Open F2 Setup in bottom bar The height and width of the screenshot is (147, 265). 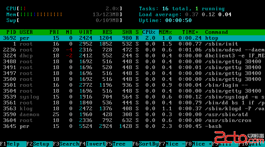tap(39, 144)
